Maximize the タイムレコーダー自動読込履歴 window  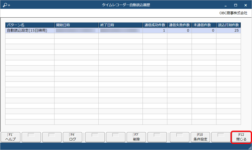[235, 5]
